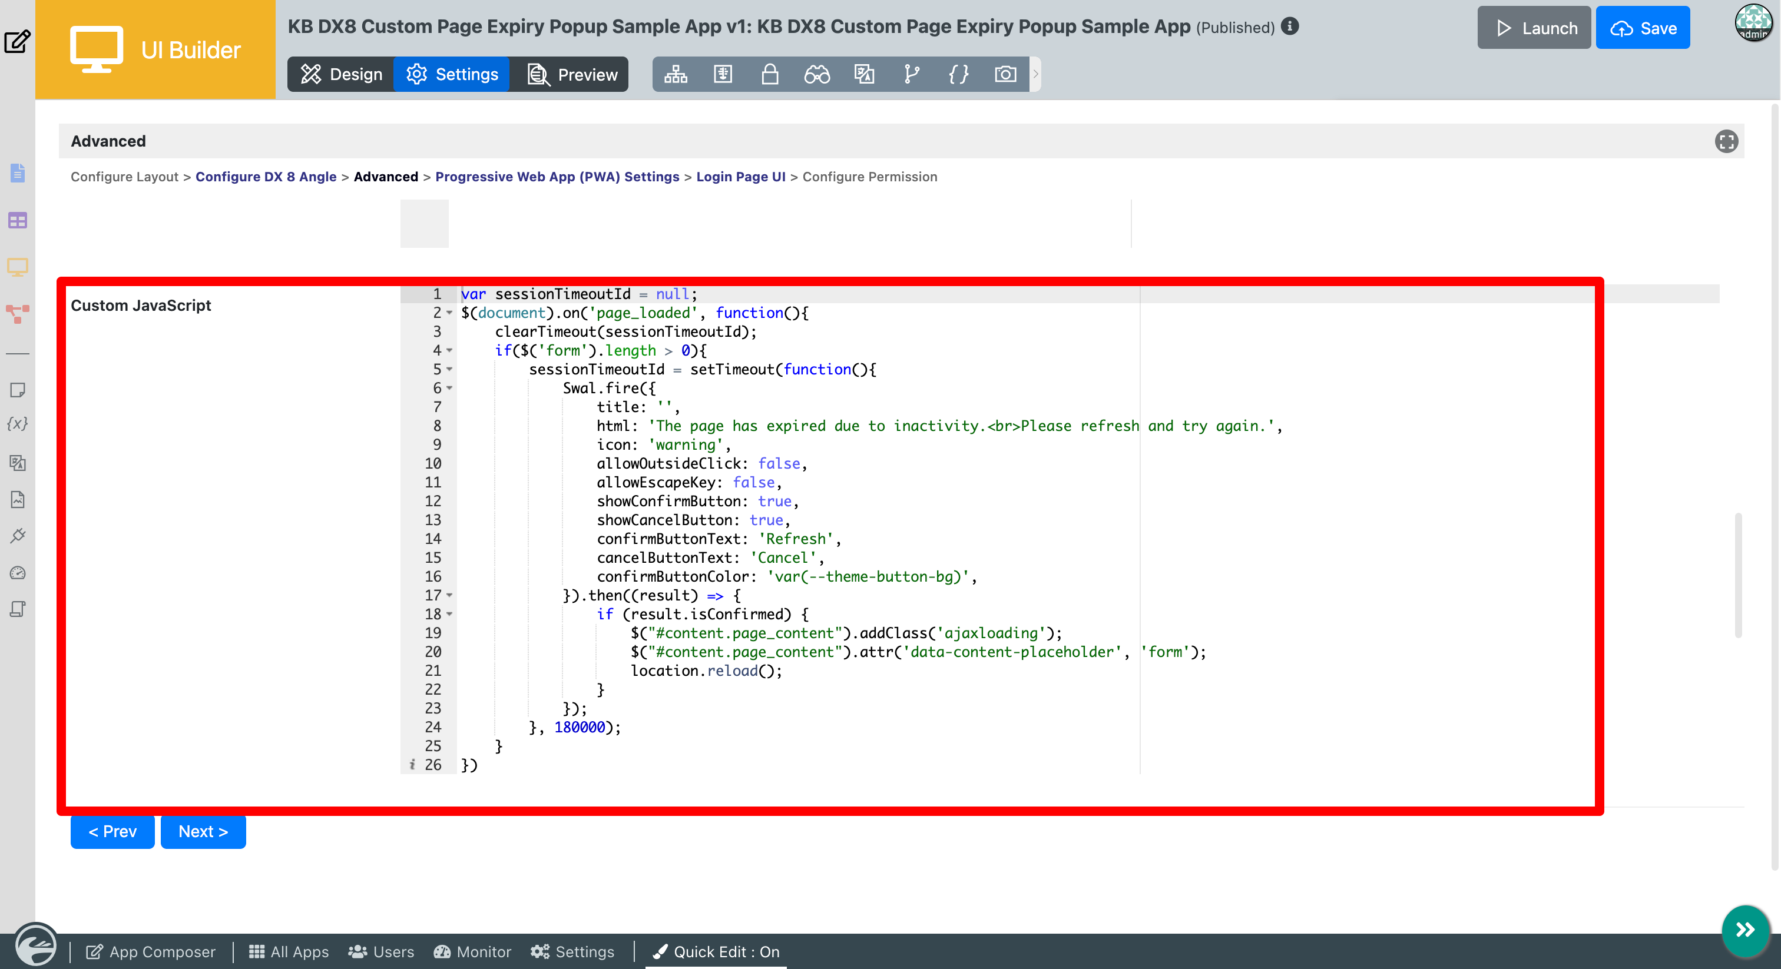Open the image file icon in the sidebar
This screenshot has width=1781, height=969.
(x=17, y=500)
